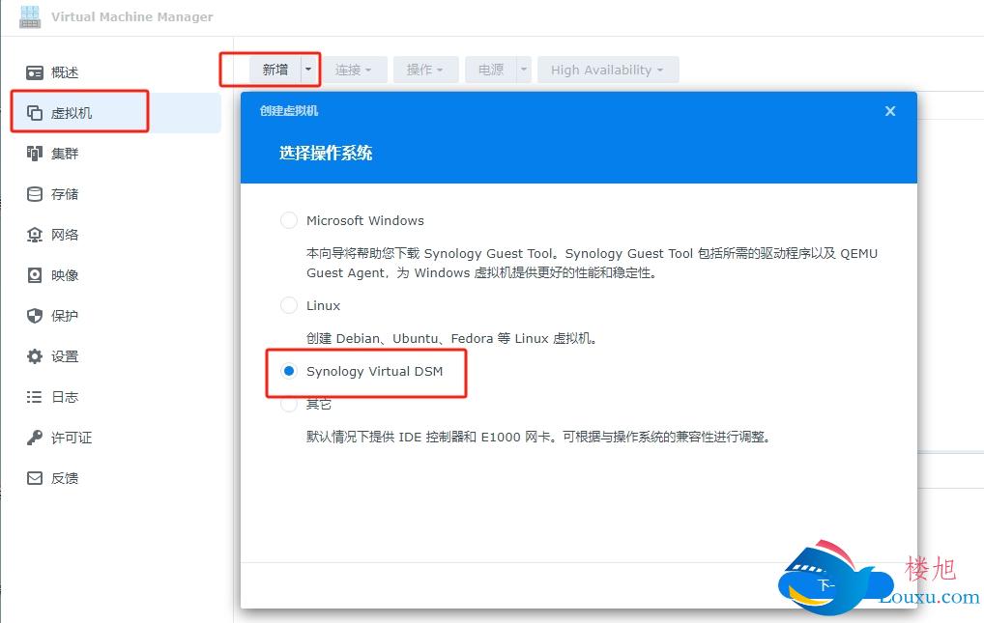
Task: Click the 新增 button
Action: [275, 70]
